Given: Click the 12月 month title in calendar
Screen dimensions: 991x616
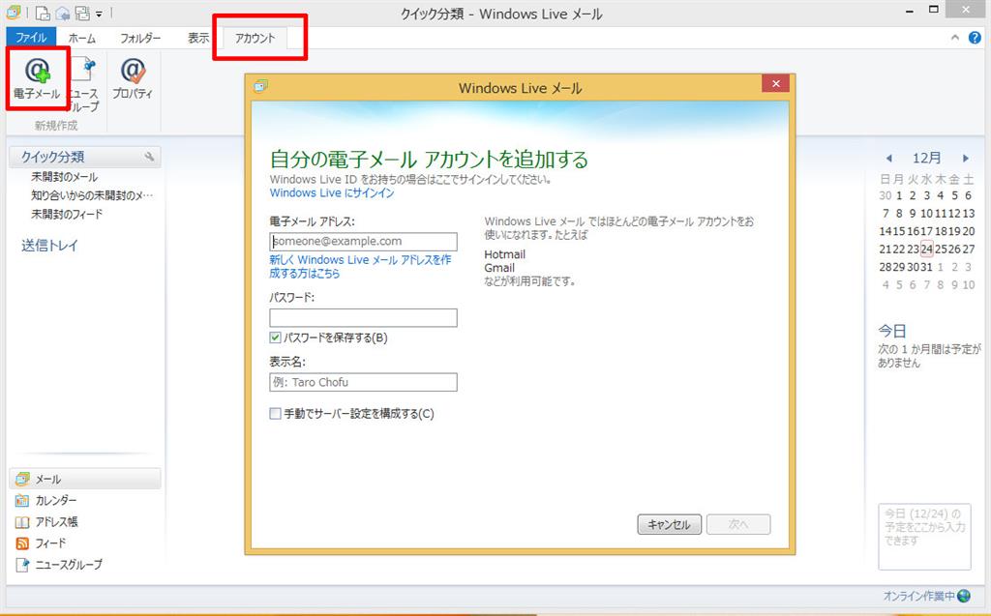Looking at the screenshot, I should [x=926, y=158].
